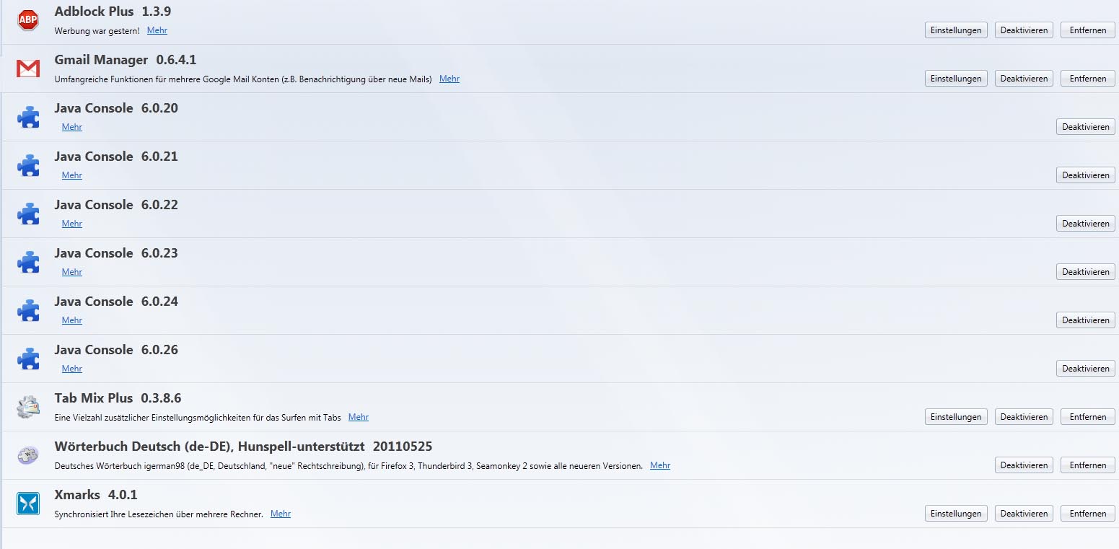Click the Gmail Manager description about Google Mail Konten
This screenshot has height=549, width=1119.
[x=243, y=79]
